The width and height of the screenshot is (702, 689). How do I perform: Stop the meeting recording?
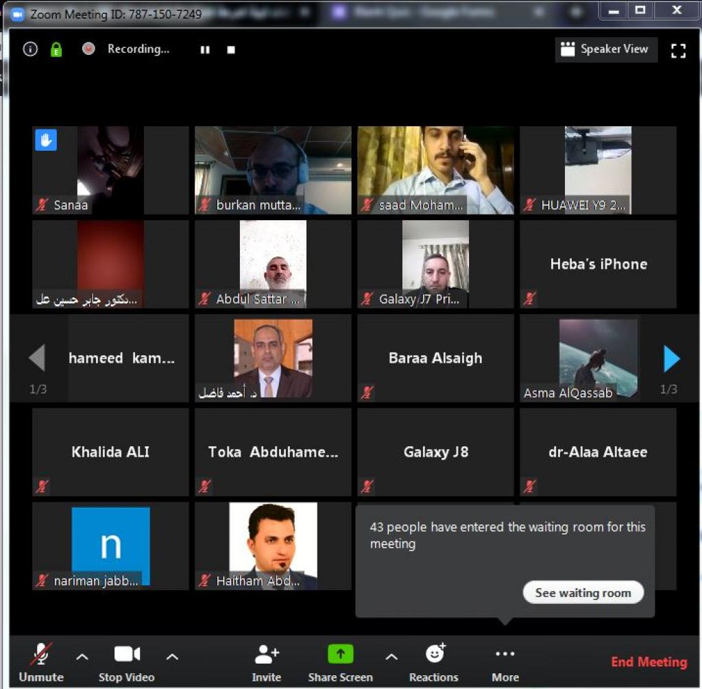(231, 50)
